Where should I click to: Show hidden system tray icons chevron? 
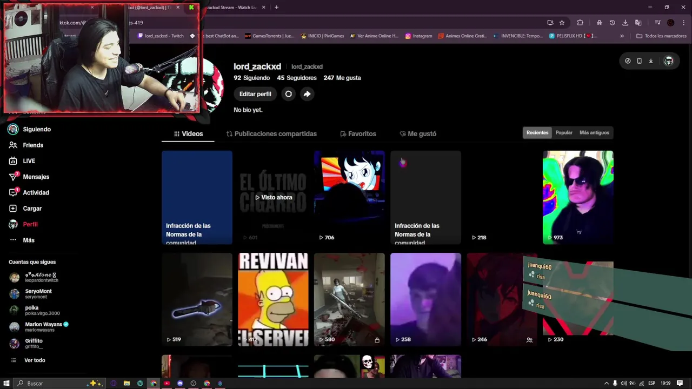pyautogui.click(x=606, y=383)
